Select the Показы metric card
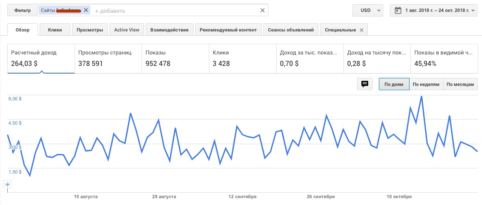The width and height of the screenshot is (482, 205). click(175, 59)
